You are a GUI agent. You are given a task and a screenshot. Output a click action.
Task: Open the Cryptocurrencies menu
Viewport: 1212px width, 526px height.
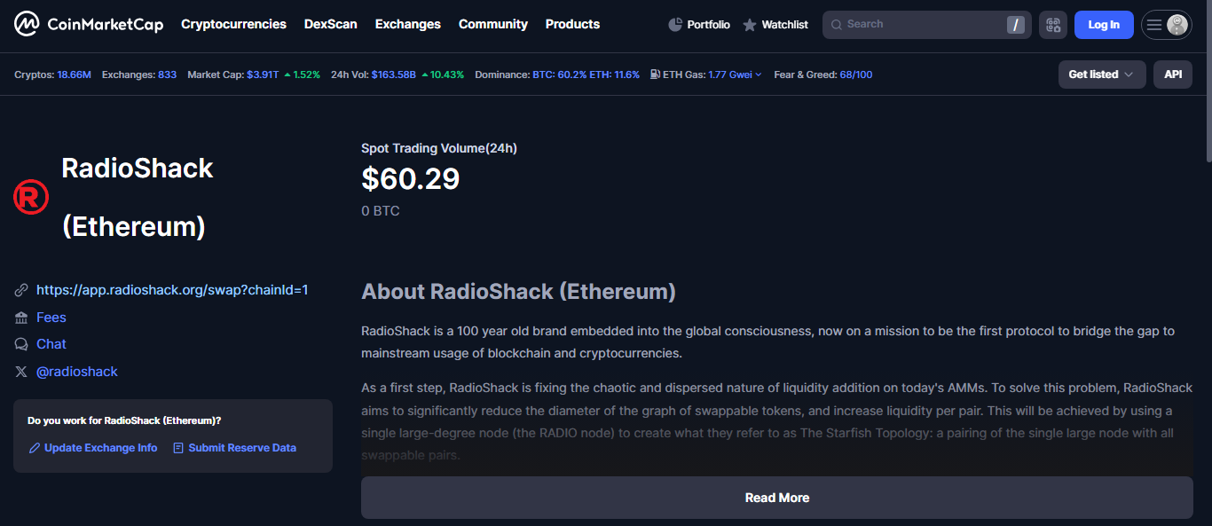coord(233,24)
